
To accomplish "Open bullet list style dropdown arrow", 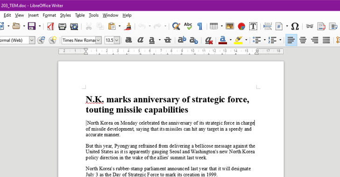I will tap(264, 40).
